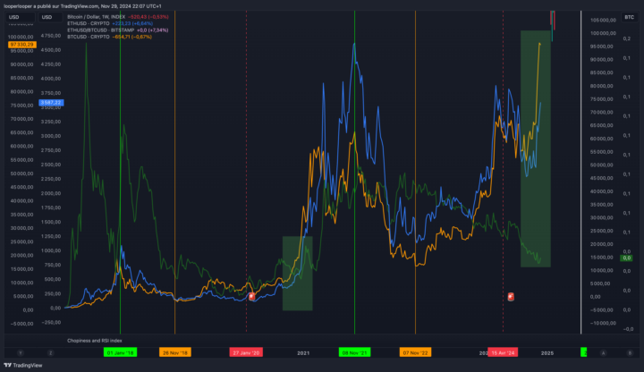The height and width of the screenshot is (372, 644).
Task: Select the Bitcoin / Dollar 1W INDEX legend
Action: pos(99,17)
